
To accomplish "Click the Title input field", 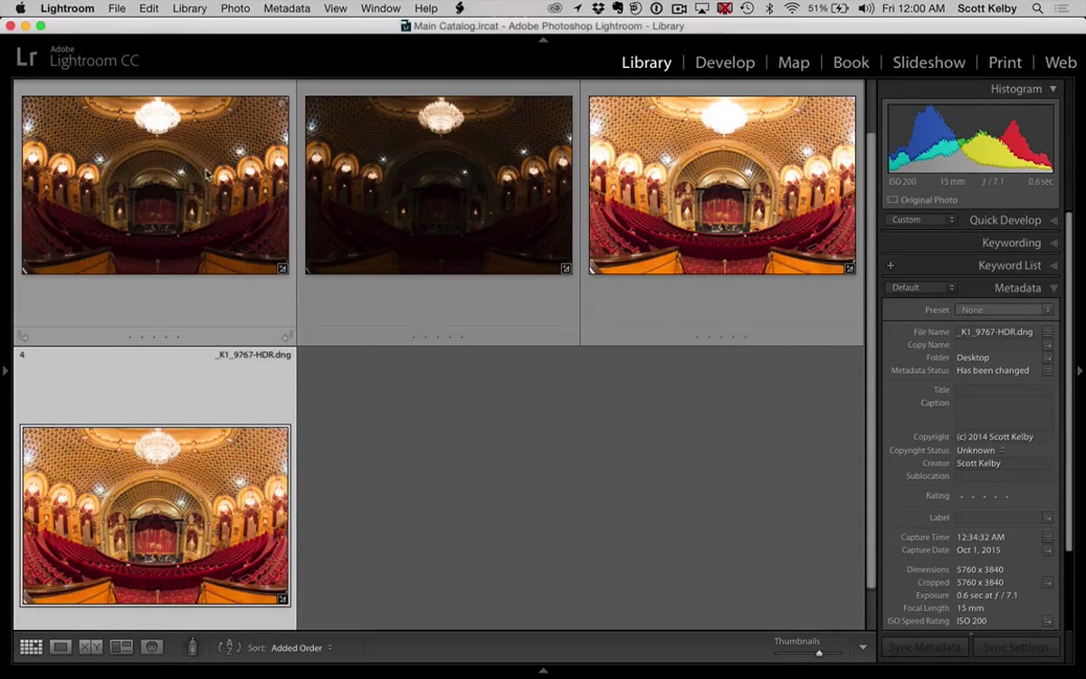I will tap(1004, 390).
